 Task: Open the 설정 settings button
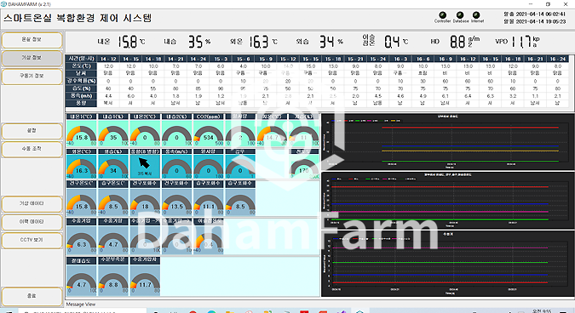coord(32,131)
